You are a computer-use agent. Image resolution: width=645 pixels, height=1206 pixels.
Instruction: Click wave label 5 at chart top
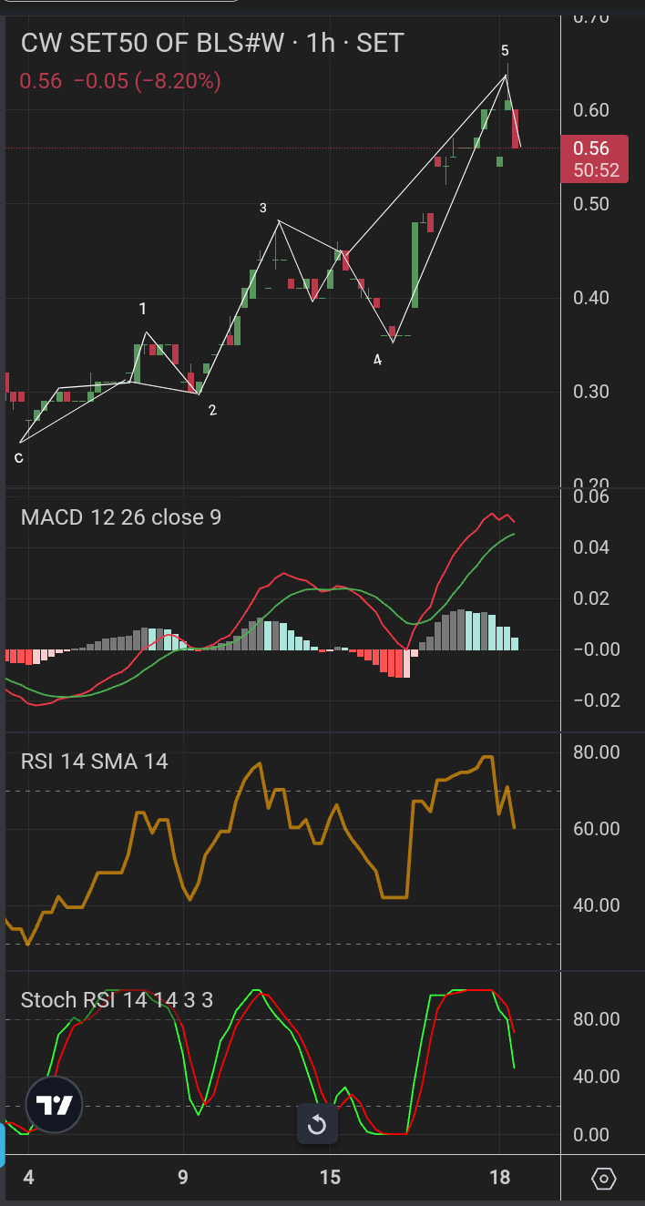505,49
